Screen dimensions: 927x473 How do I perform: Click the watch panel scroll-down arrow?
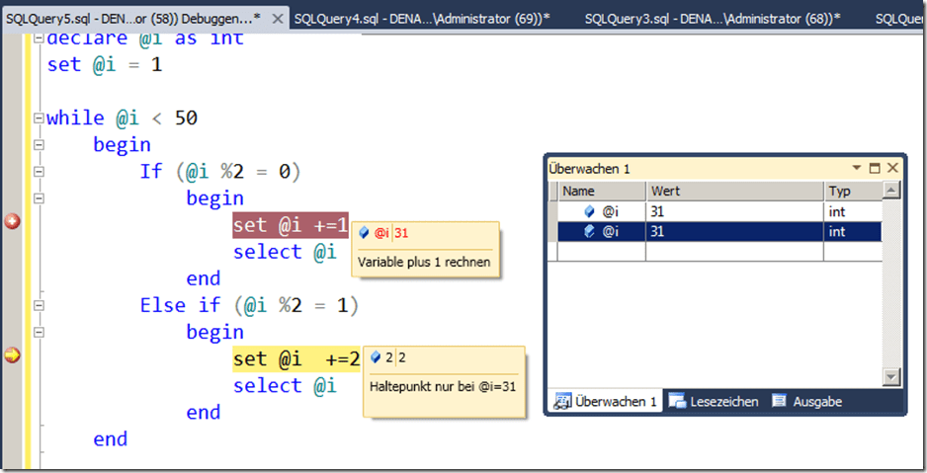(891, 376)
